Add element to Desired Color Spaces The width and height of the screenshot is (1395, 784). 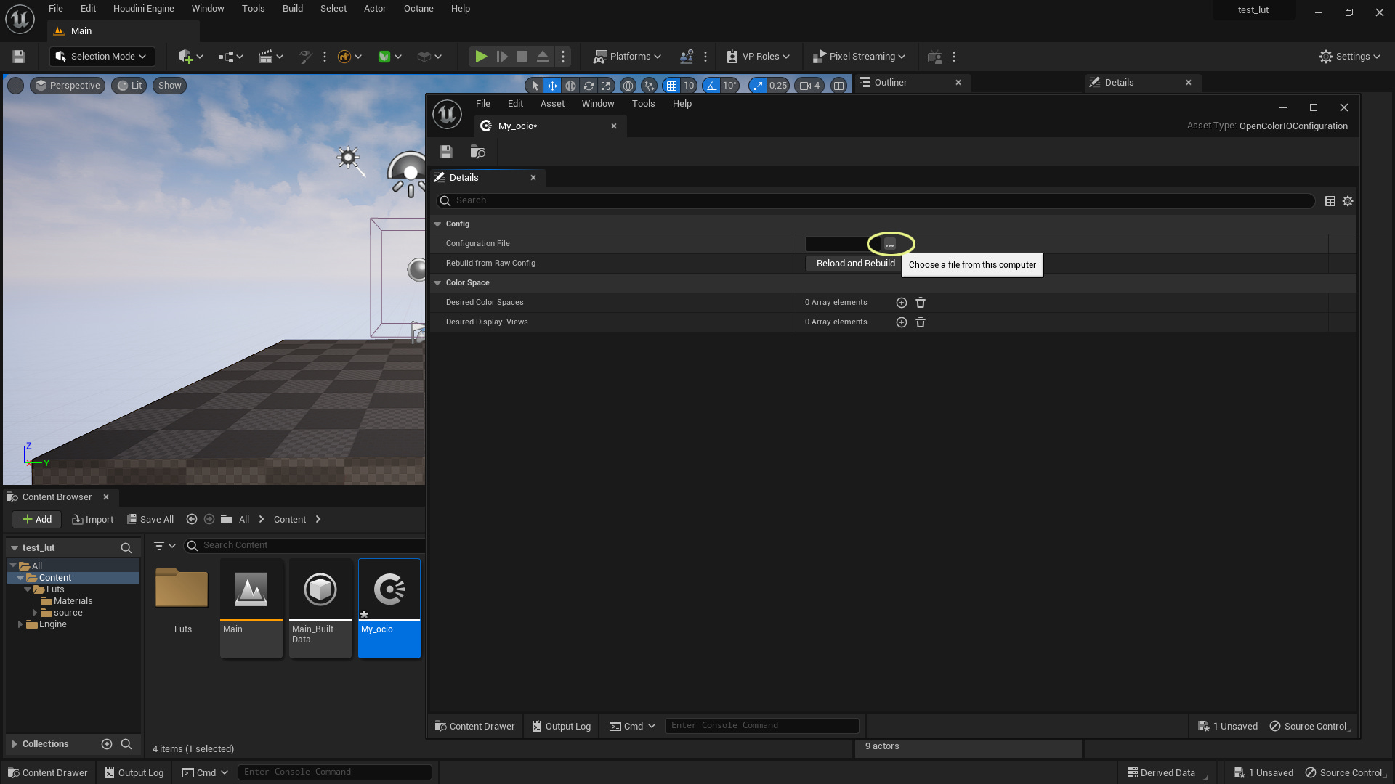point(902,303)
